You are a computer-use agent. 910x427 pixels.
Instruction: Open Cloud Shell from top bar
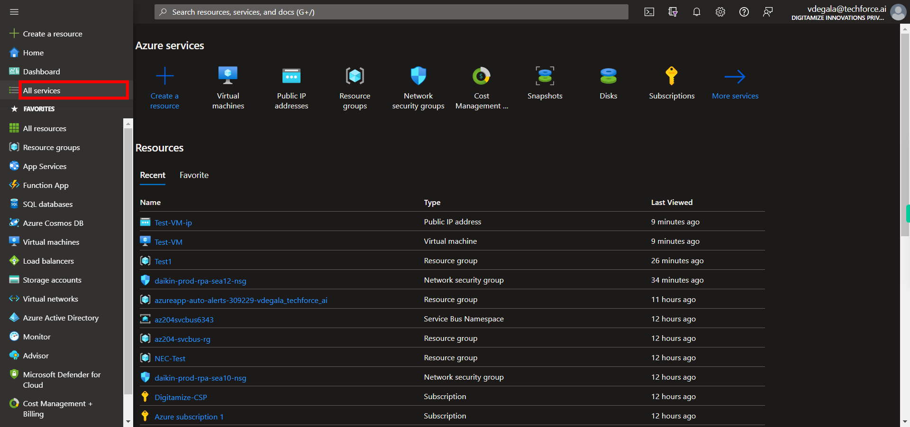coord(649,12)
